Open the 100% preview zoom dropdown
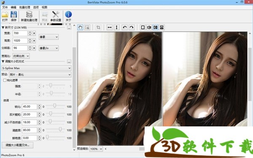Image resolution: width=253 pixels, height=158 pixels. coord(96,149)
